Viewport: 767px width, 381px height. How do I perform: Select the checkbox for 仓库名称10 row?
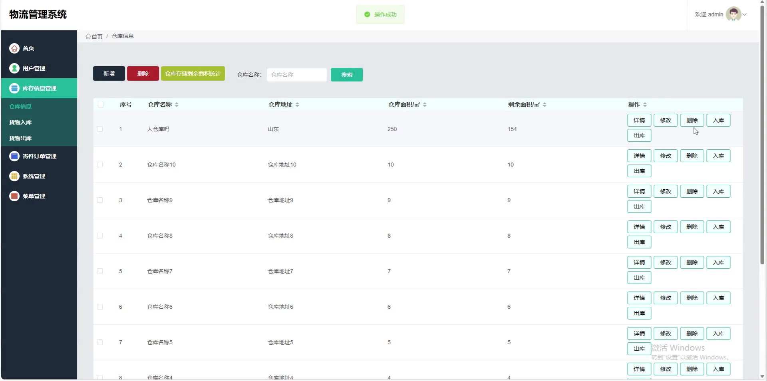[x=100, y=165]
